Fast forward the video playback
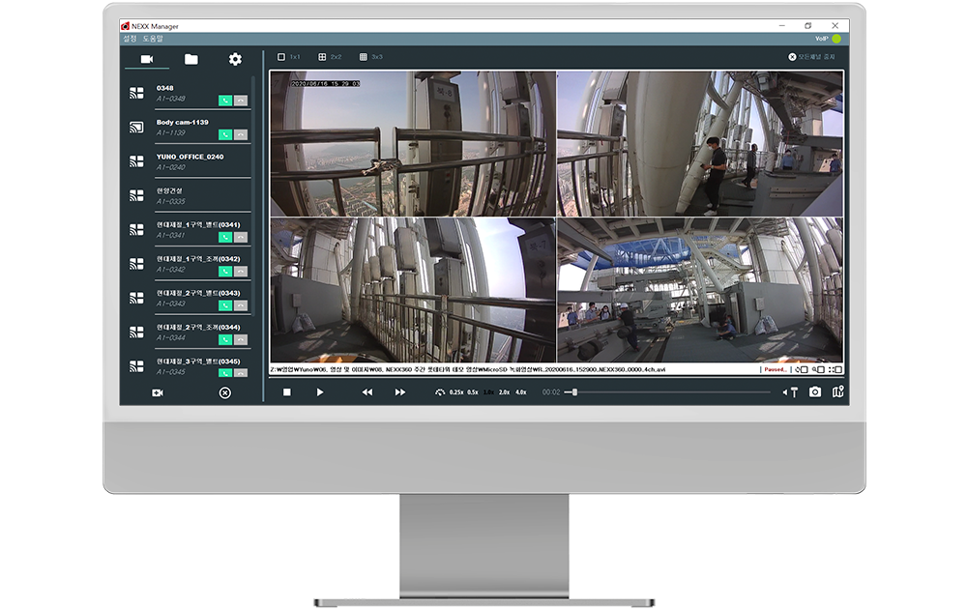 [400, 392]
